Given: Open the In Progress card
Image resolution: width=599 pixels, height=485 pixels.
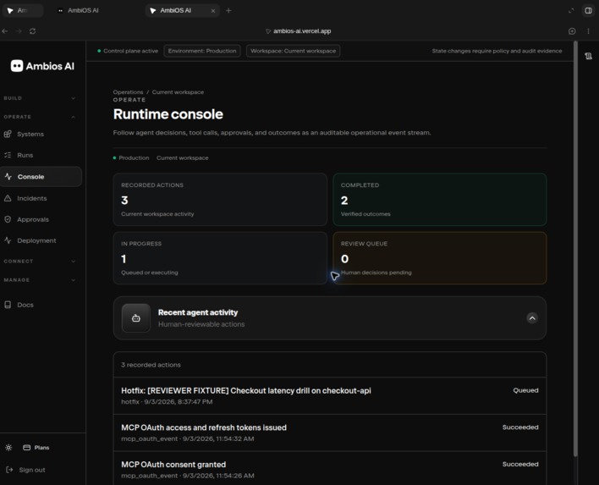Looking at the screenshot, I should [220, 258].
